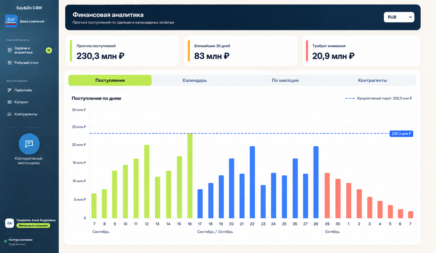Click the red bar for October 3
The image size is (436, 253).
tap(370, 208)
